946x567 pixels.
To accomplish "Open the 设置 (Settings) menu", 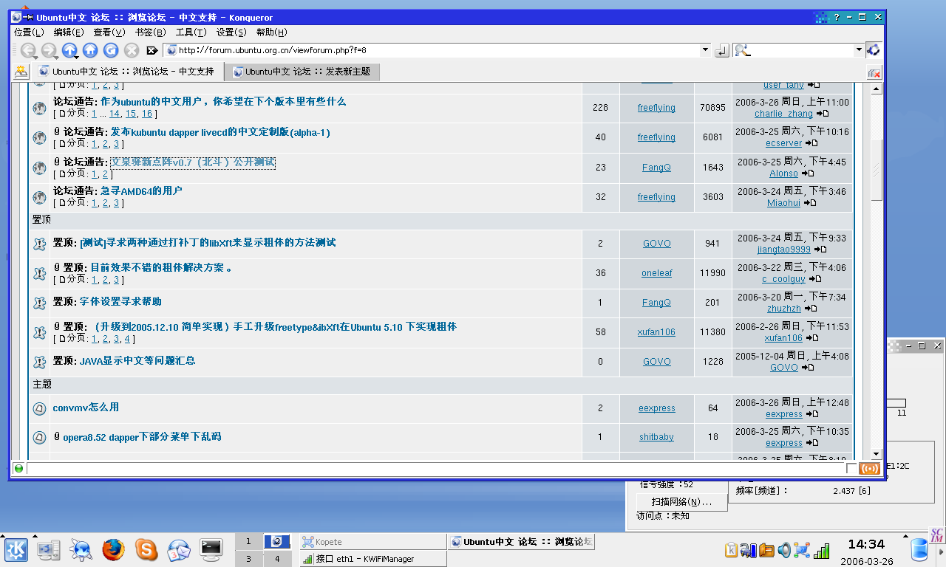I will click(x=231, y=32).
